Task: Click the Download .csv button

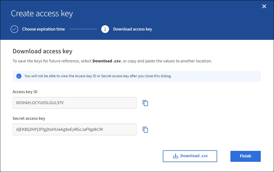Action: click(190, 156)
